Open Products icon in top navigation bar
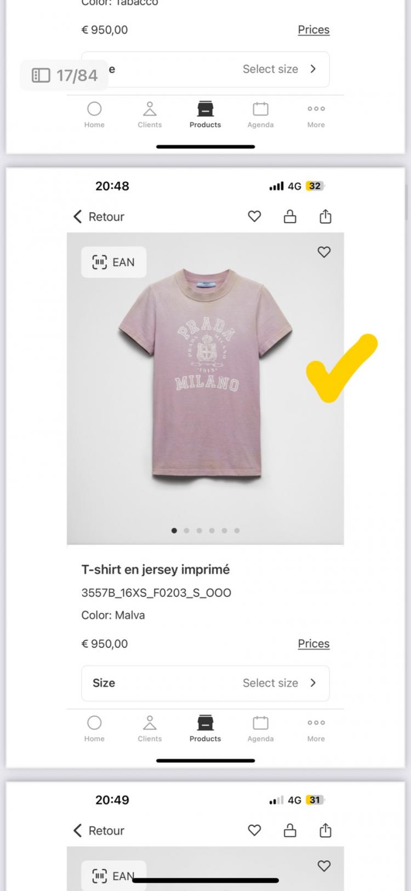 (x=205, y=109)
